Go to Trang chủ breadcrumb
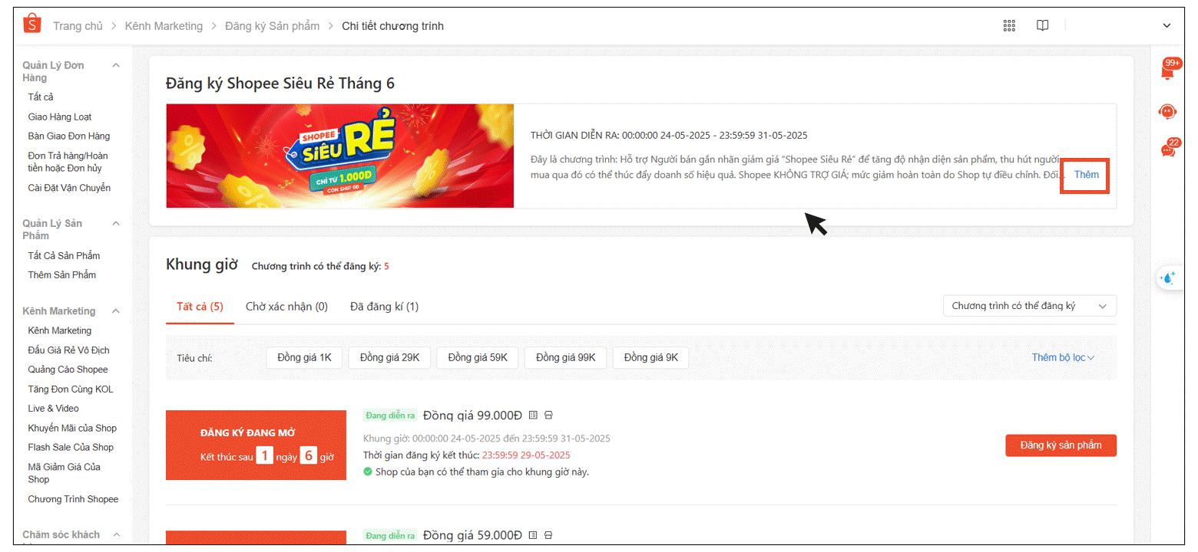The image size is (1198, 552). pos(78,26)
